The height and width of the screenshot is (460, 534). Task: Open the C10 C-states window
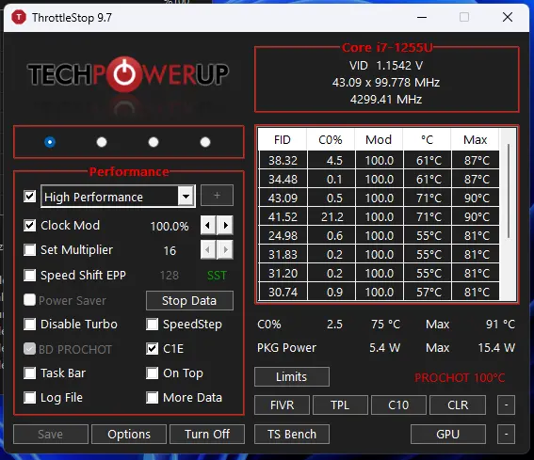point(398,404)
